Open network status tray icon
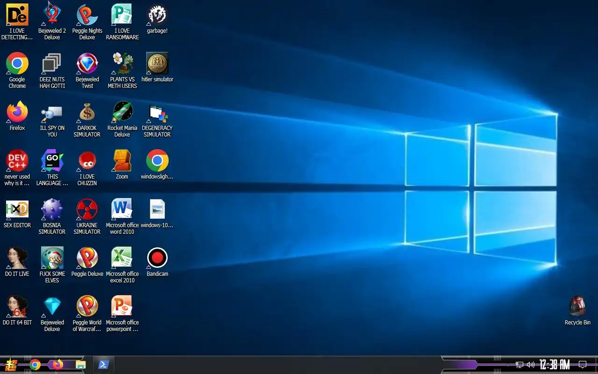The height and width of the screenshot is (374, 598). pyautogui.click(x=520, y=365)
